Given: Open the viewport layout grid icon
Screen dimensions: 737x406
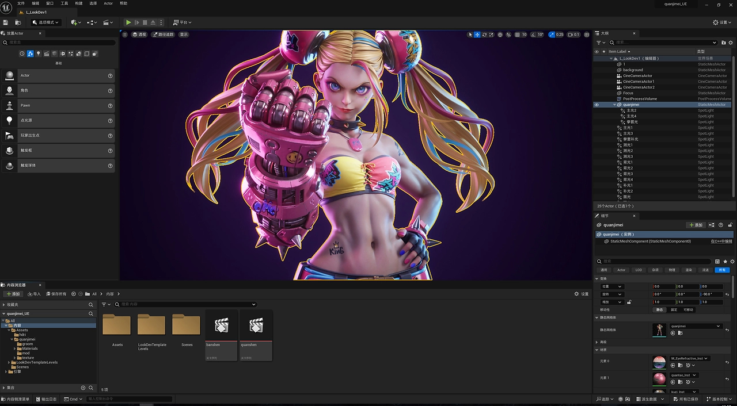Looking at the screenshot, I should tap(586, 35).
